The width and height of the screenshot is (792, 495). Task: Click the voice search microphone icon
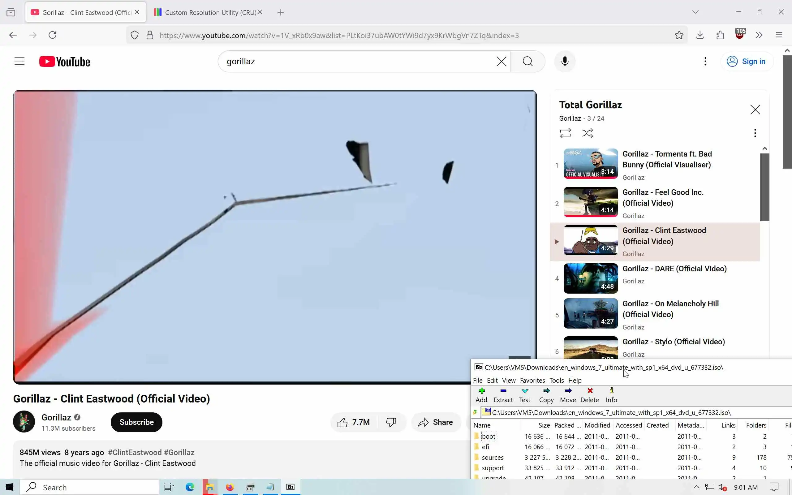pos(565,61)
